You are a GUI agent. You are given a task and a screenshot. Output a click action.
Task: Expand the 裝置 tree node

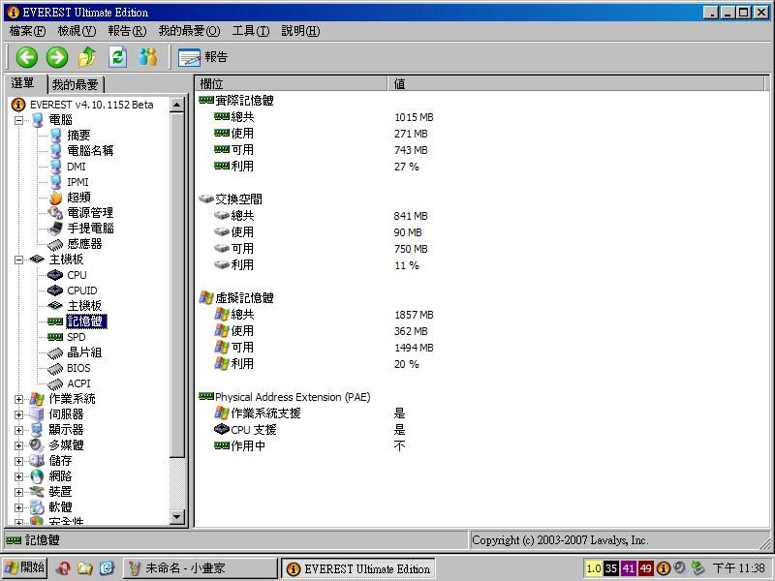coord(18,492)
